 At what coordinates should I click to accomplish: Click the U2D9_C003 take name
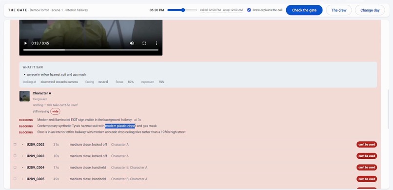[36, 156]
